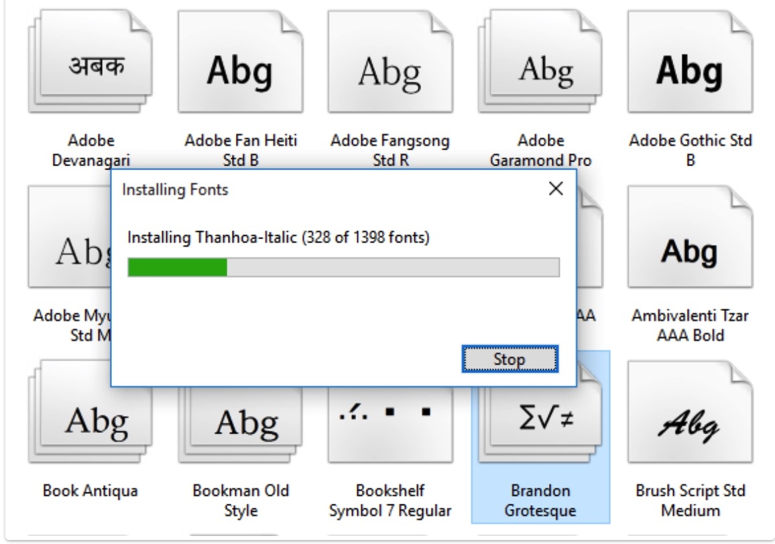The height and width of the screenshot is (544, 775).
Task: Select the Adobe Fangsong Std R icon
Action: pos(390,62)
